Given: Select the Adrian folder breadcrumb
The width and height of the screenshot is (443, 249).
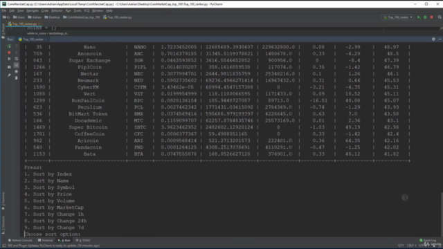Looking at the screenshot, I should [35, 17].
